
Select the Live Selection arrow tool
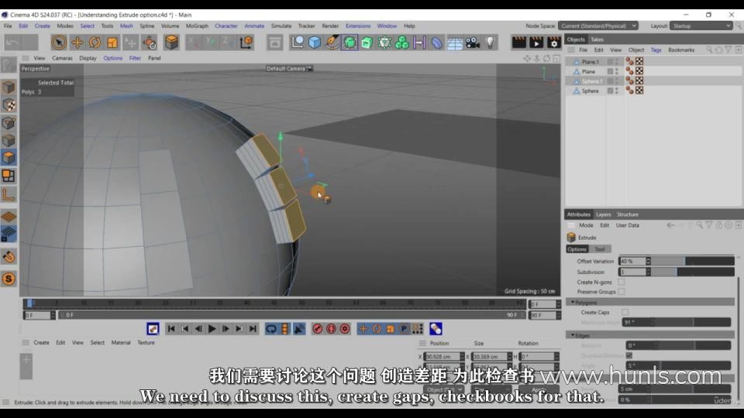59,43
